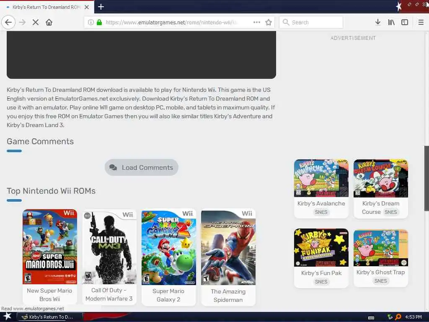The width and height of the screenshot is (429, 322).
Task: Go back to the previous page
Action: [8, 22]
